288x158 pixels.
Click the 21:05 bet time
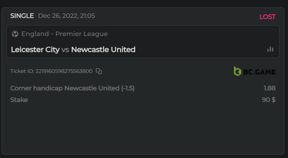click(88, 16)
